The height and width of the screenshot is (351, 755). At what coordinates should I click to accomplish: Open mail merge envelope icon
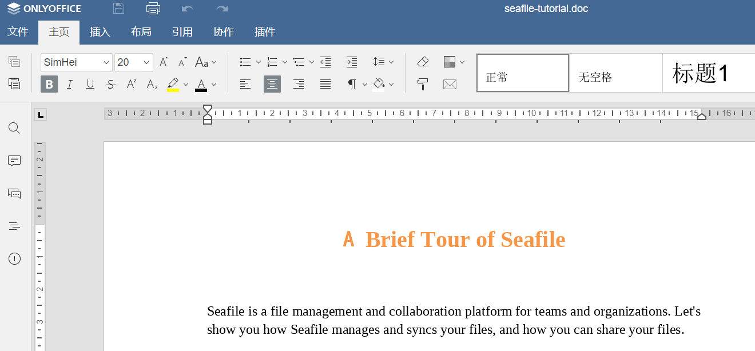point(450,85)
